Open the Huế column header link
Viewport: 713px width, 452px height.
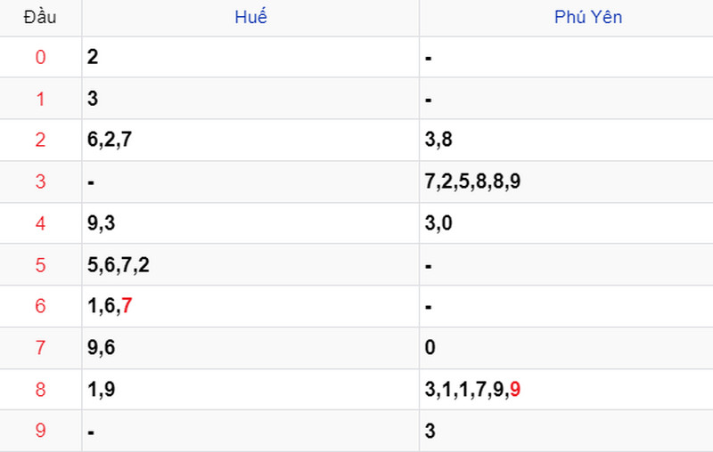pyautogui.click(x=250, y=17)
